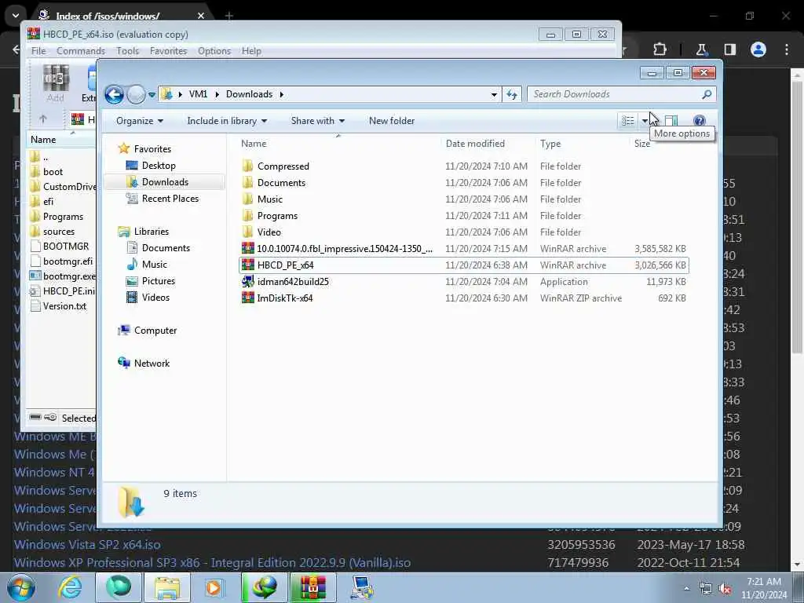Screen dimensions: 804x603
Task: Expand the arrow after Downloads breadcrumb
Action: (x=282, y=94)
